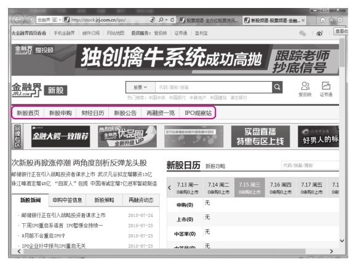Click hot search 中国中铁

157,98
